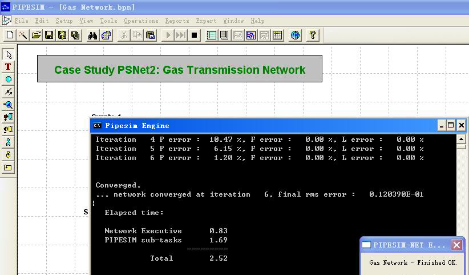Open the Reports menu
Viewport: 469px width, 275px height.
click(177, 21)
